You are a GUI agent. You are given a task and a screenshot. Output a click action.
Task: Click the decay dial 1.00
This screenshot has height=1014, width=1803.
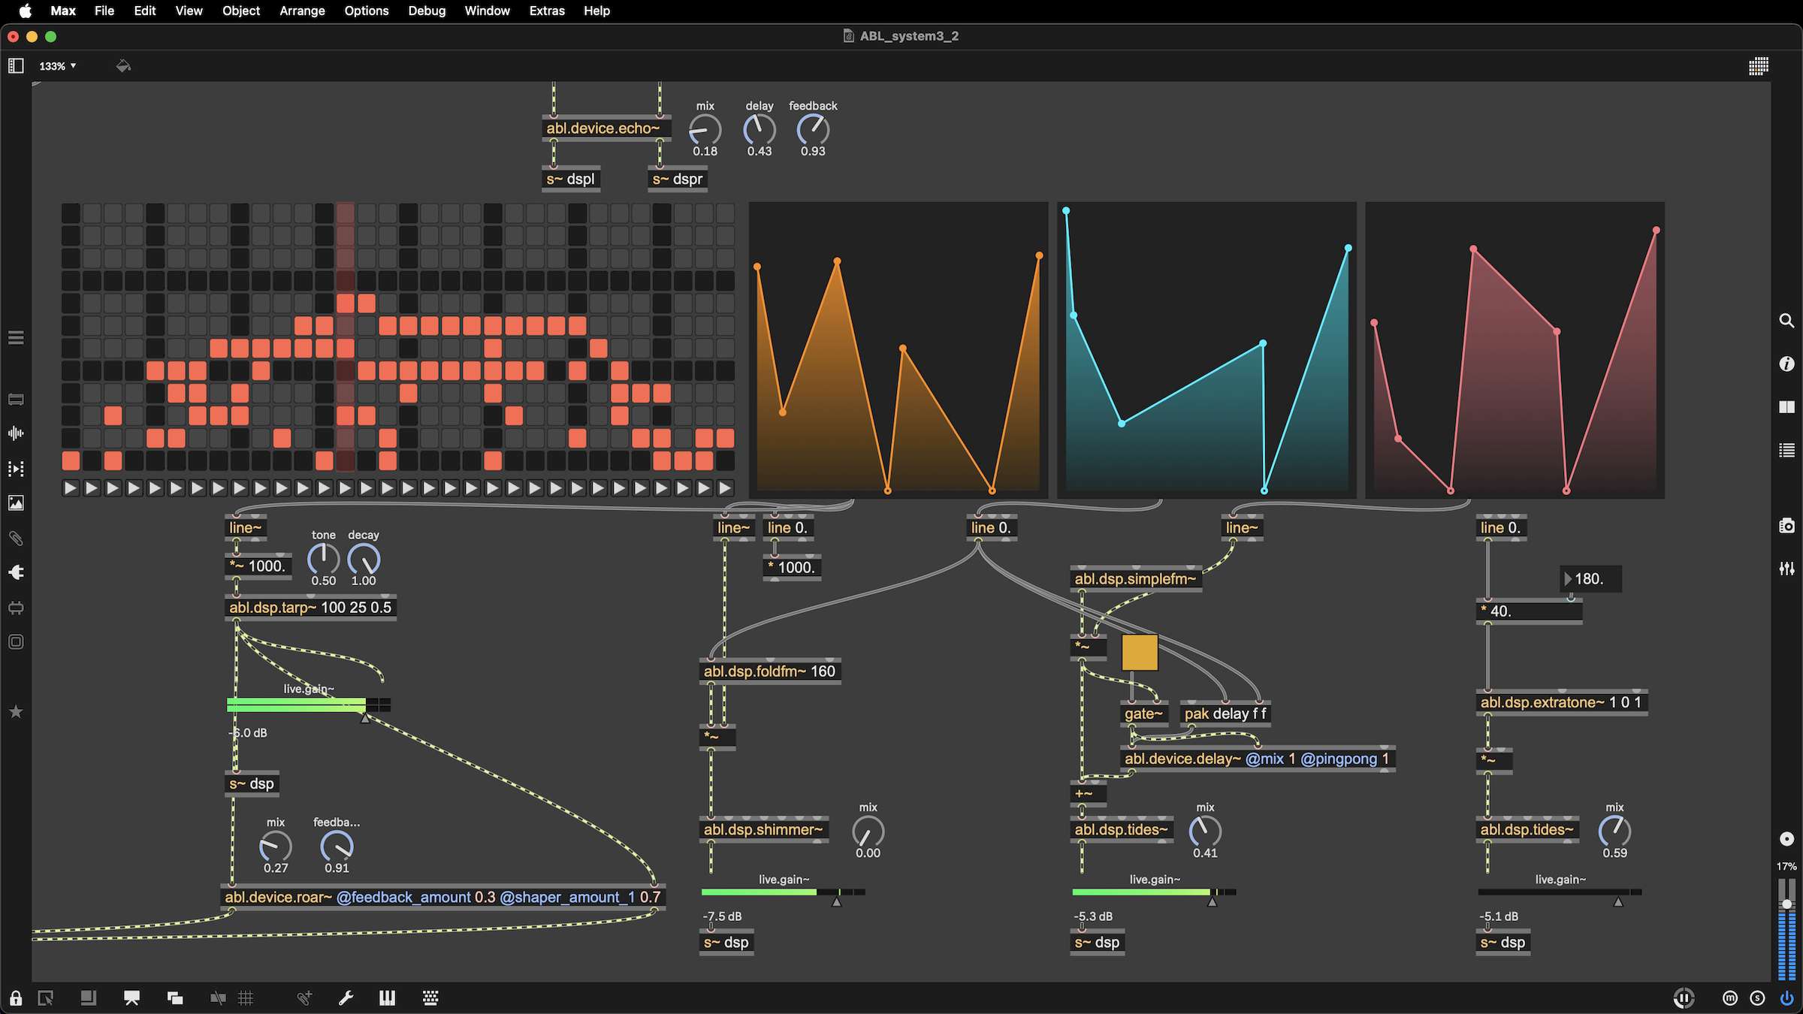(x=364, y=560)
